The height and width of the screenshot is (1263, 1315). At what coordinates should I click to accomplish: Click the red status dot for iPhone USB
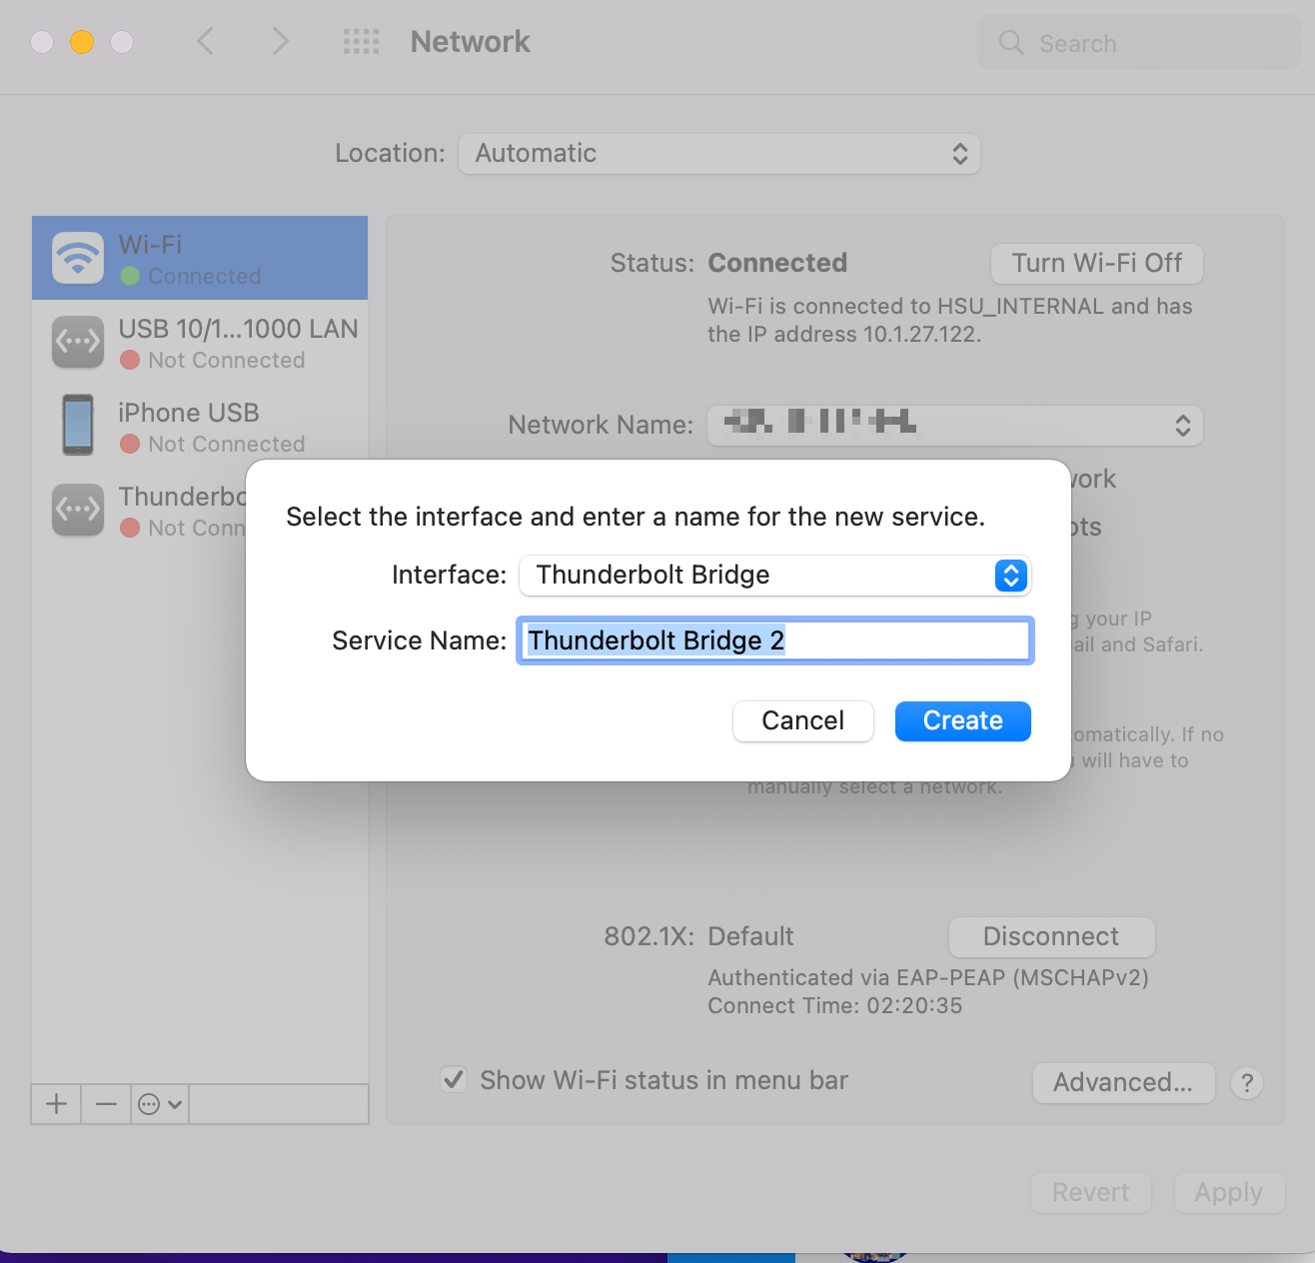130,445
